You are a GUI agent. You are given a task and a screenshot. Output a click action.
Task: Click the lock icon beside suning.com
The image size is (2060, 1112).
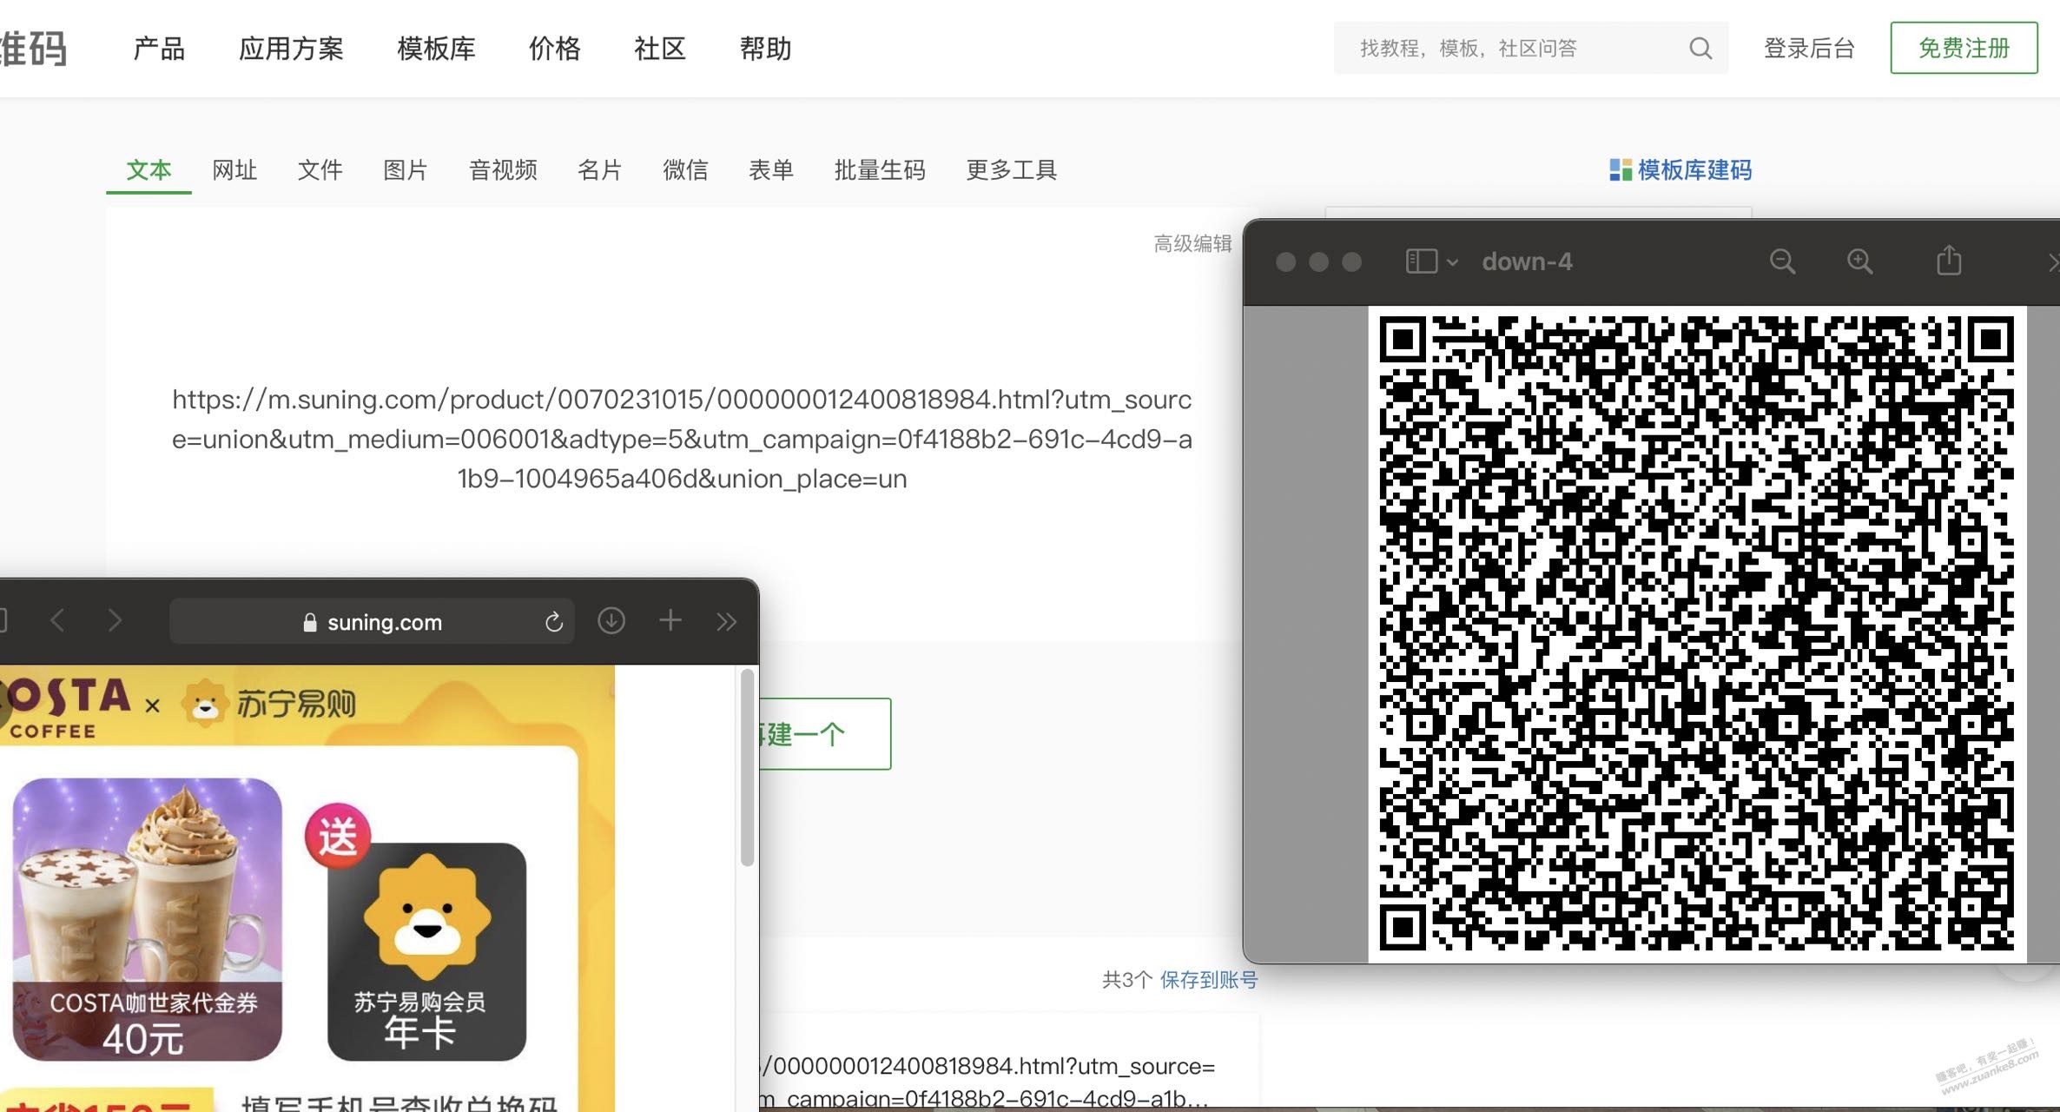[309, 622]
